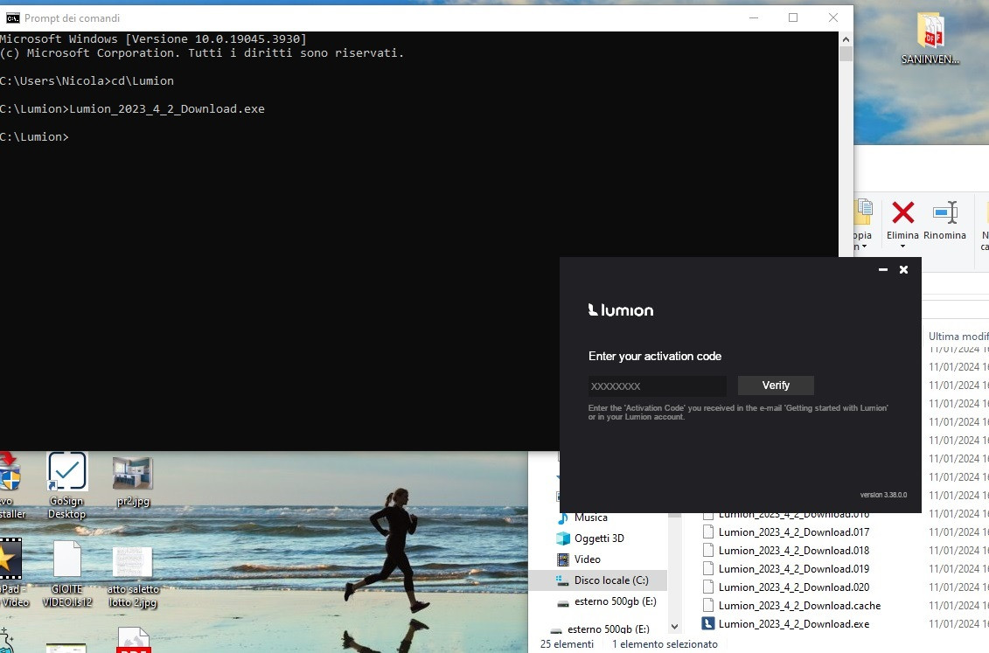Click the Verify button in Lumion dialog

(x=776, y=386)
